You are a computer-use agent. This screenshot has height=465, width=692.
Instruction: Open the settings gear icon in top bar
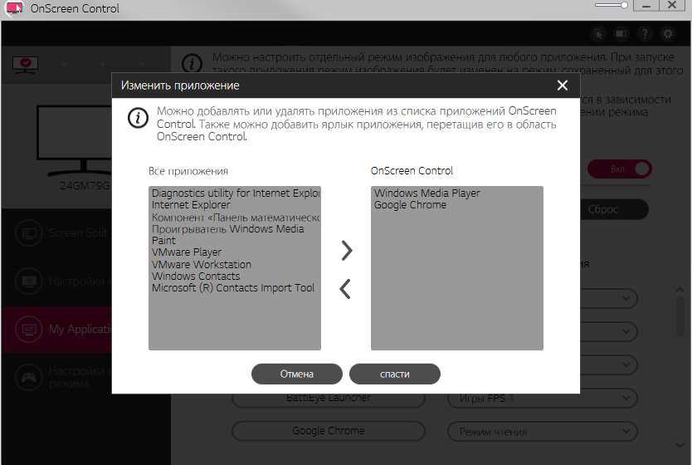pos(668,33)
